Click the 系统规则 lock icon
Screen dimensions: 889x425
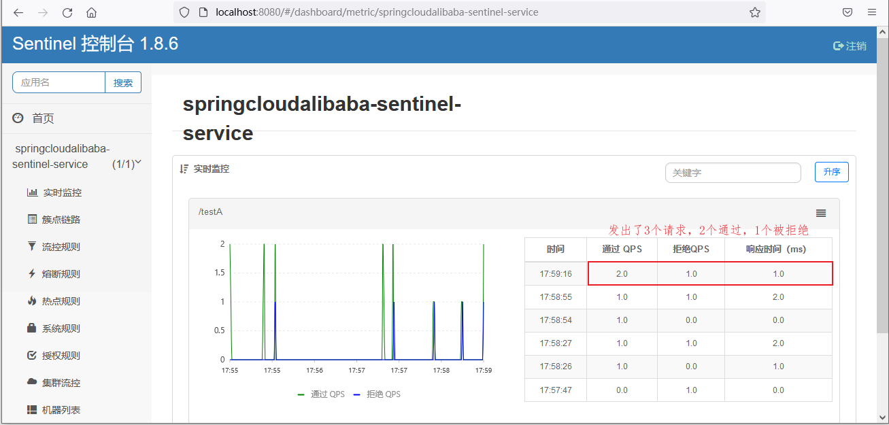32,328
